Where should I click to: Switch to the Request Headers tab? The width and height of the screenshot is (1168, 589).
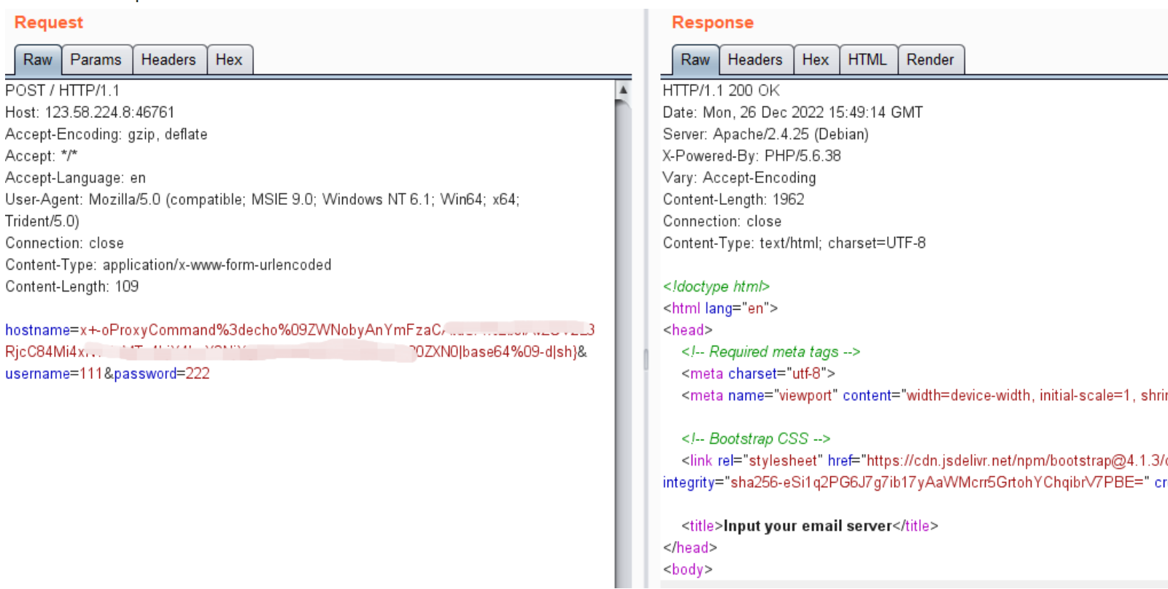click(169, 60)
